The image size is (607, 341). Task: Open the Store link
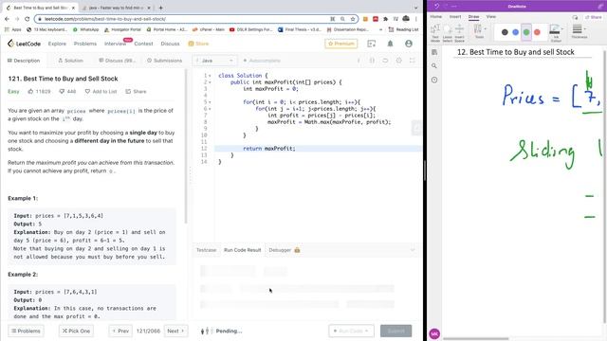pos(198,44)
